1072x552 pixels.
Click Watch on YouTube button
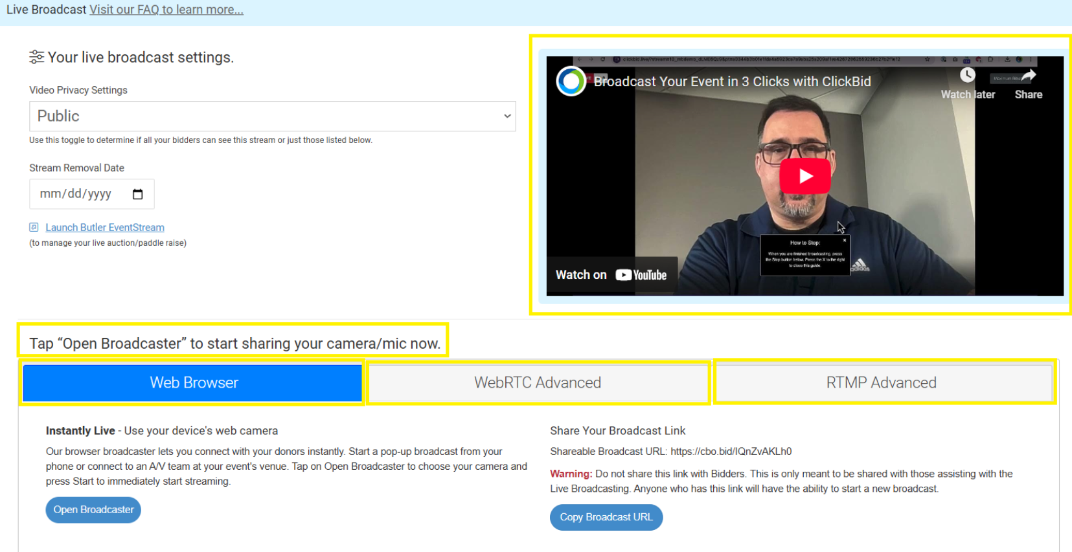tap(611, 275)
